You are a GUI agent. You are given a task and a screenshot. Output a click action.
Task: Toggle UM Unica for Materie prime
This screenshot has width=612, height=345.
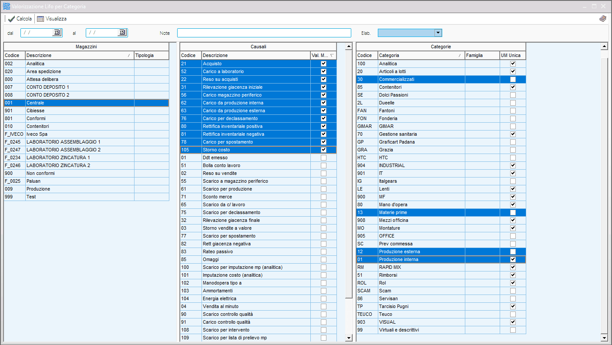point(513,212)
